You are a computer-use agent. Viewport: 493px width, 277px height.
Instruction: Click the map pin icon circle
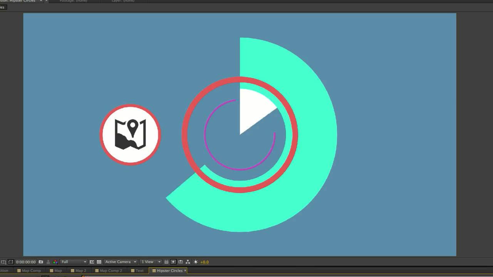click(x=130, y=135)
